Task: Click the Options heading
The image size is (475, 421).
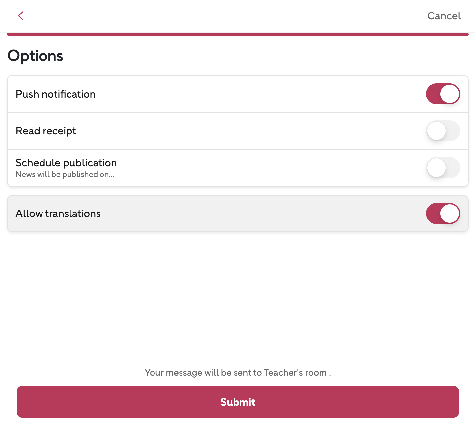Action: pos(35,56)
